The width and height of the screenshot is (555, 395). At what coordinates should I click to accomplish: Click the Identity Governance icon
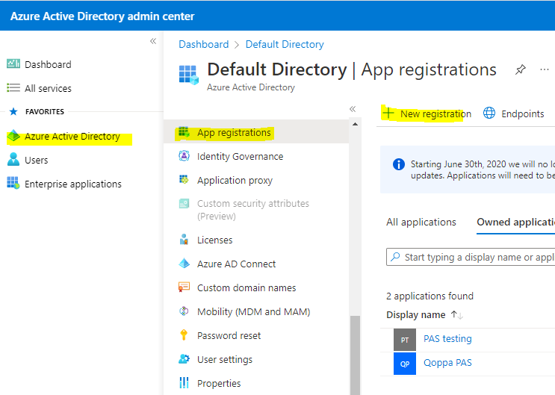pyautogui.click(x=184, y=156)
